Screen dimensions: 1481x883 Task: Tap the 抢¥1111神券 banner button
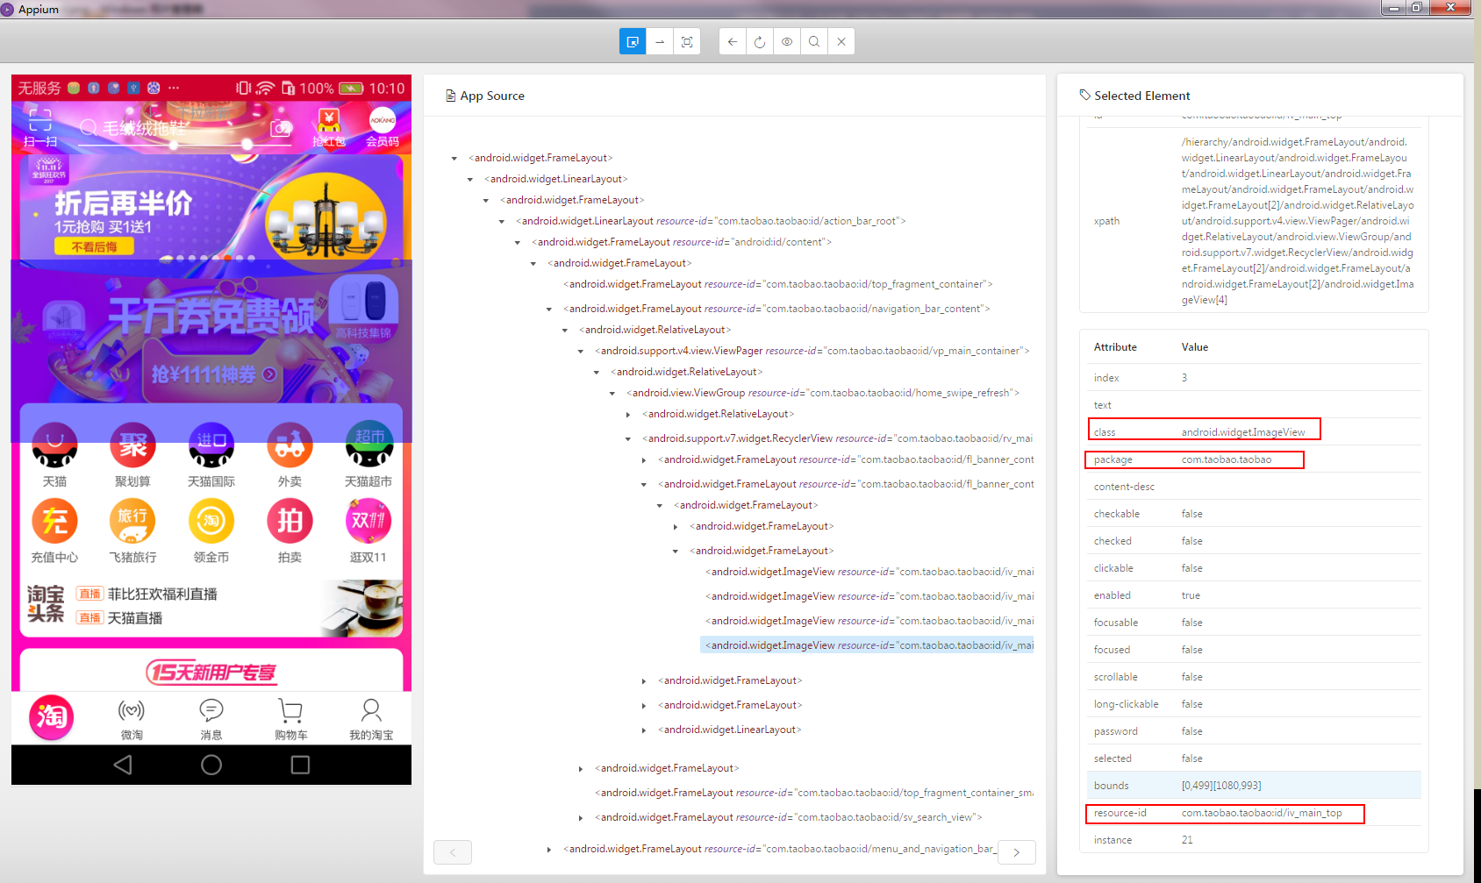tap(214, 375)
